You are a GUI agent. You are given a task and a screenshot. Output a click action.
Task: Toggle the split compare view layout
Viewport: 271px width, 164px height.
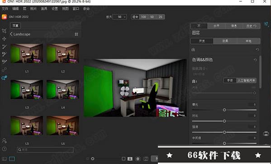click(x=4, y=159)
